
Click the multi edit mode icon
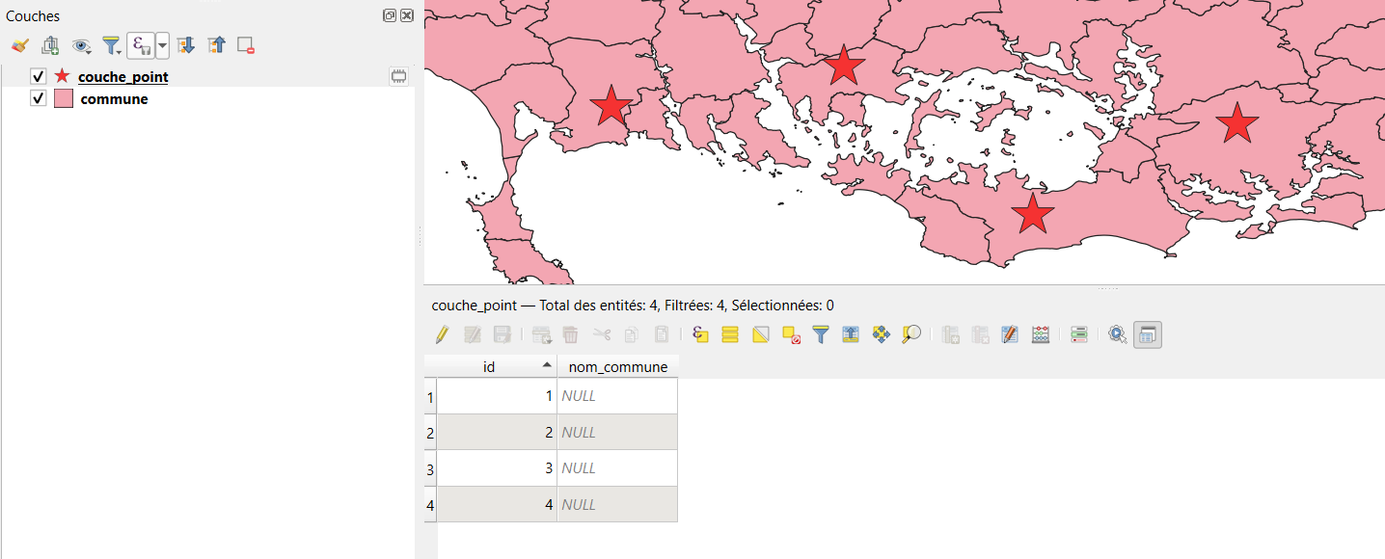(473, 334)
